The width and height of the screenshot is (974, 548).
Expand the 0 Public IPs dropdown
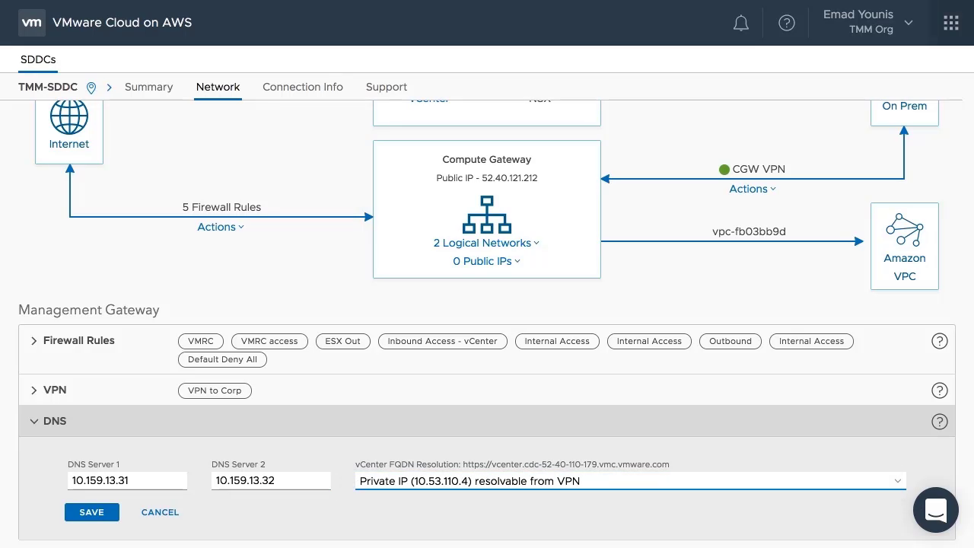tap(486, 261)
